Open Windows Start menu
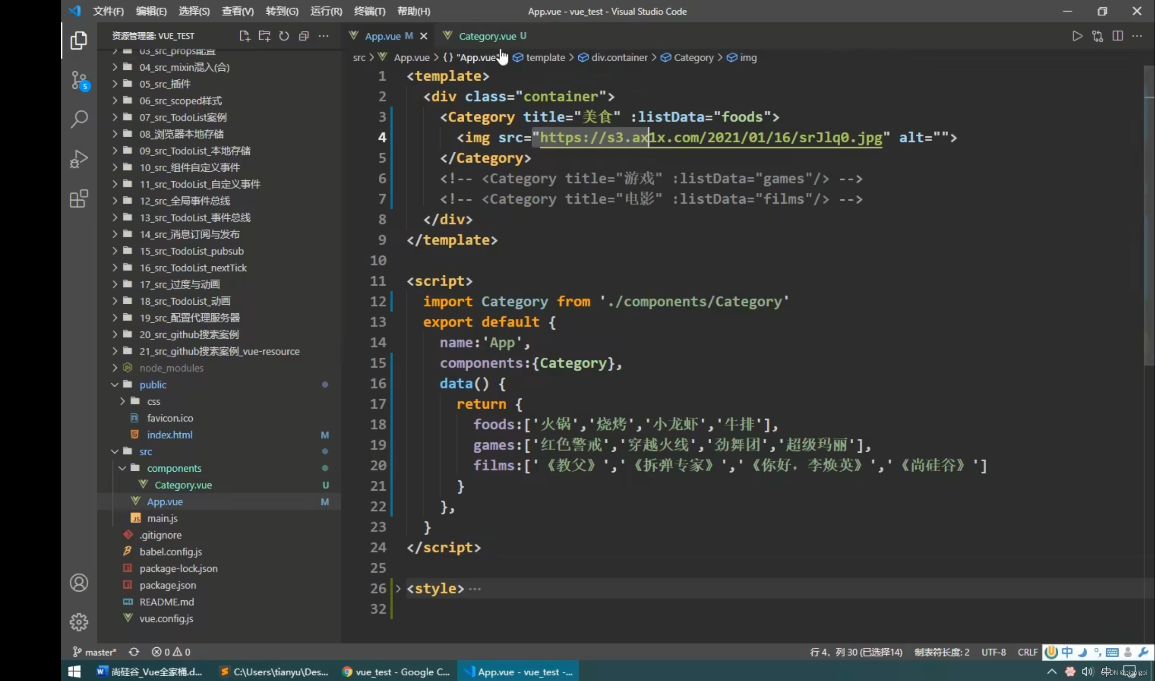 point(75,672)
